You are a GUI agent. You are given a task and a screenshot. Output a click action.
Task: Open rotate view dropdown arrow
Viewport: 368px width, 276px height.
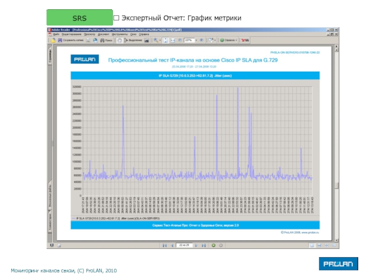click(215, 40)
